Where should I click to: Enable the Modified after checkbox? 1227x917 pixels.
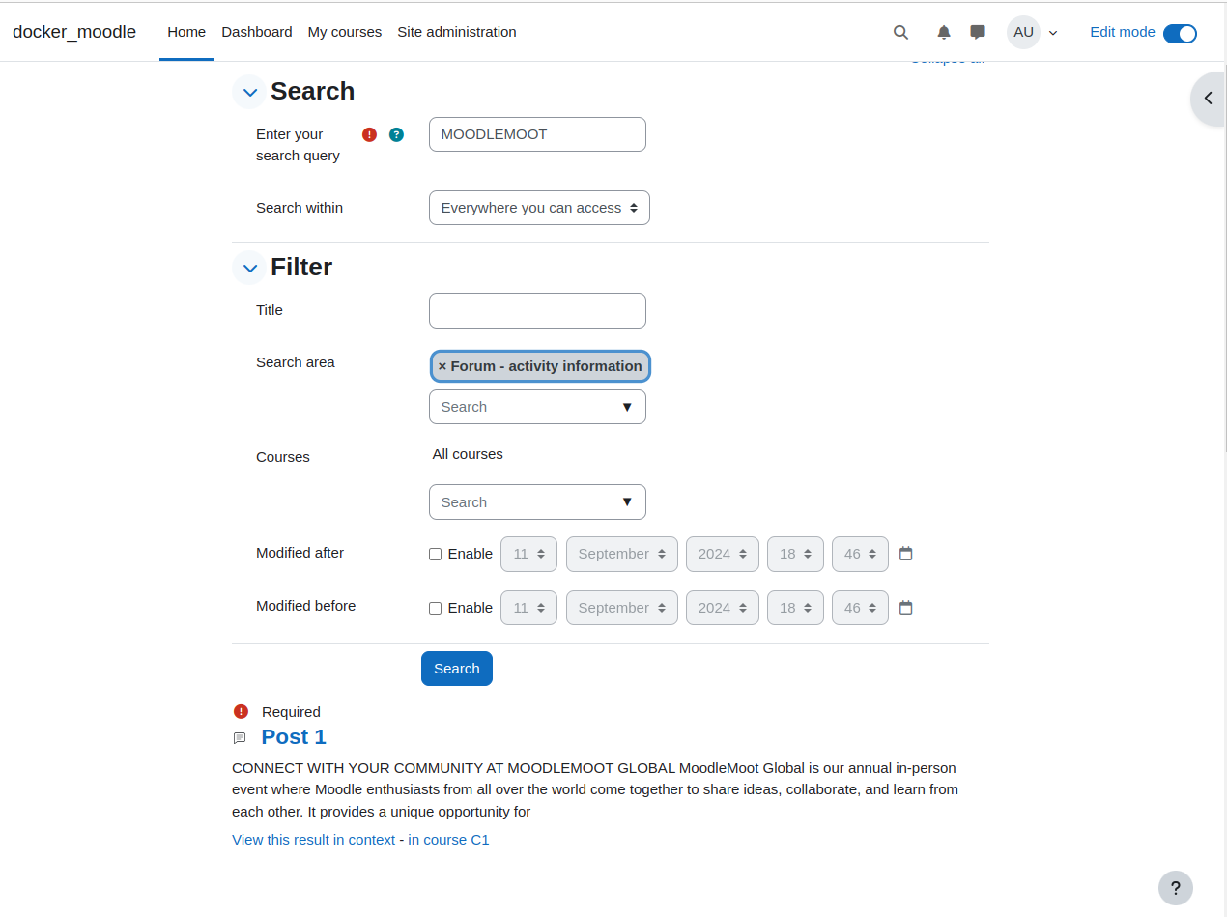435,554
